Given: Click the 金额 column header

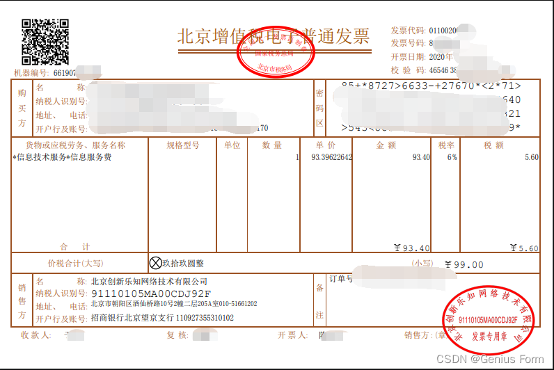Looking at the screenshot, I should click(386, 145).
